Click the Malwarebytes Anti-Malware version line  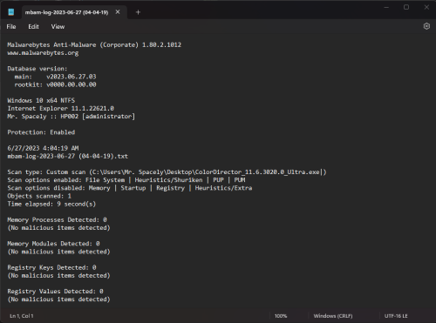(x=94, y=44)
